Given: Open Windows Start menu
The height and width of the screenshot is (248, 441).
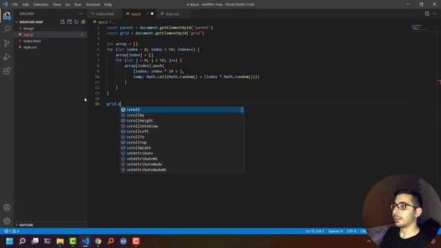Looking at the screenshot, I should (9, 241).
